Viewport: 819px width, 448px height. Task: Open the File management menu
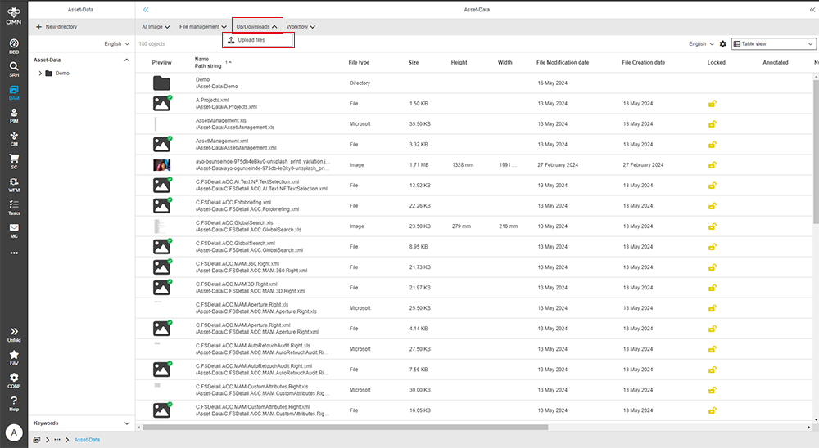[x=202, y=27]
